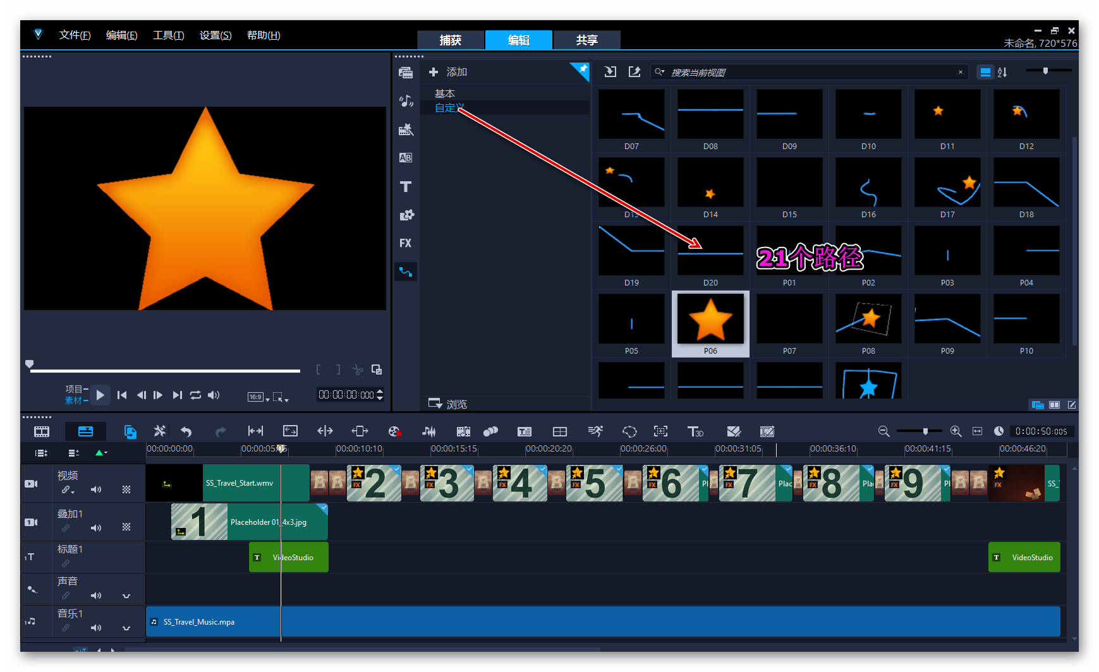Open the 文件(F) menu
The height and width of the screenshot is (672, 1099).
coord(75,35)
